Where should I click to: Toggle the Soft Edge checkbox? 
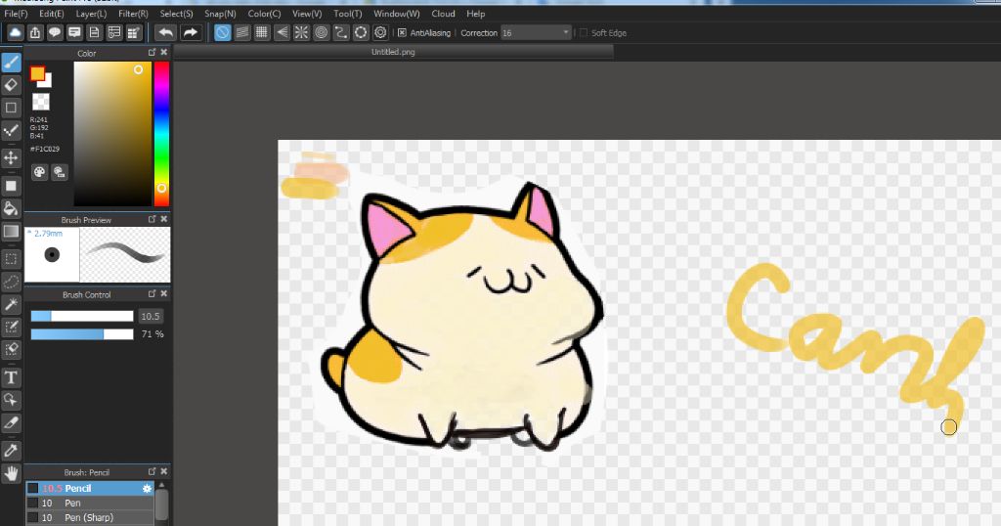583,32
